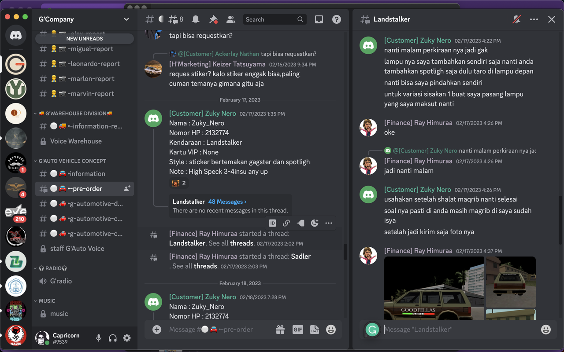Open Landstalker thread notification settings
This screenshot has height=352, width=564.
click(x=517, y=19)
